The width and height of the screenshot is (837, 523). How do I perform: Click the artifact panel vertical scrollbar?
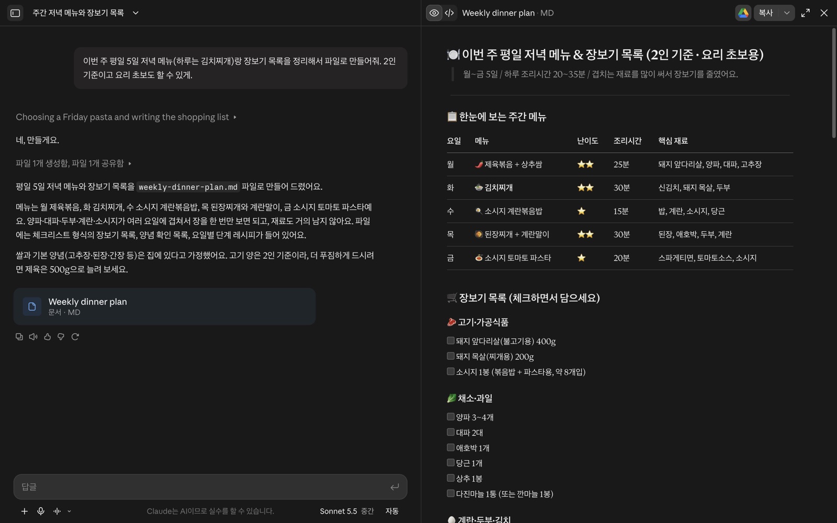pyautogui.click(x=834, y=84)
